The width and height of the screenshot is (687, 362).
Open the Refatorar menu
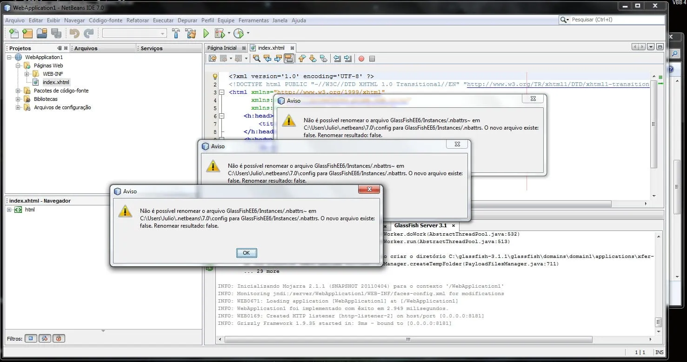138,20
